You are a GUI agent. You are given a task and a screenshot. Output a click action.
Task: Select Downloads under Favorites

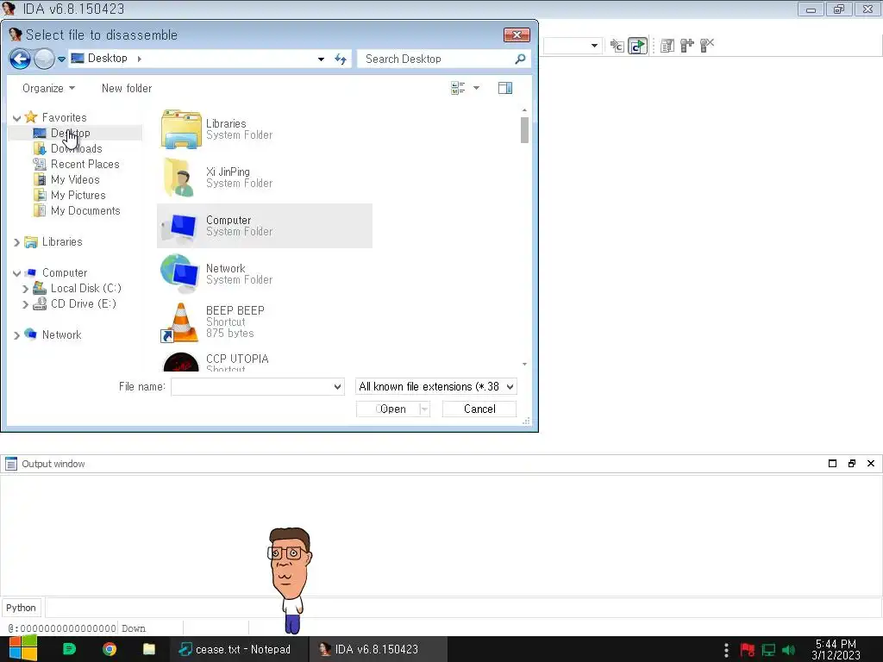77,148
